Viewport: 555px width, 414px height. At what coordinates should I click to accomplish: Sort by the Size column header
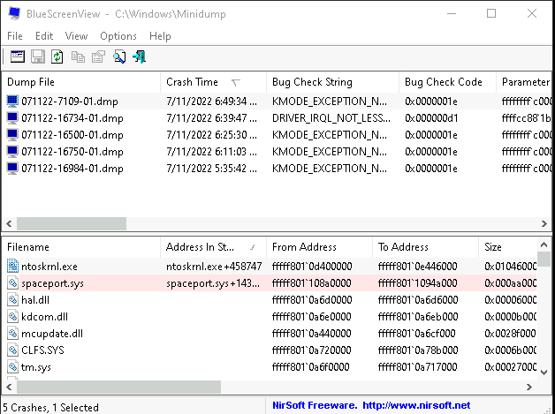tap(508, 247)
